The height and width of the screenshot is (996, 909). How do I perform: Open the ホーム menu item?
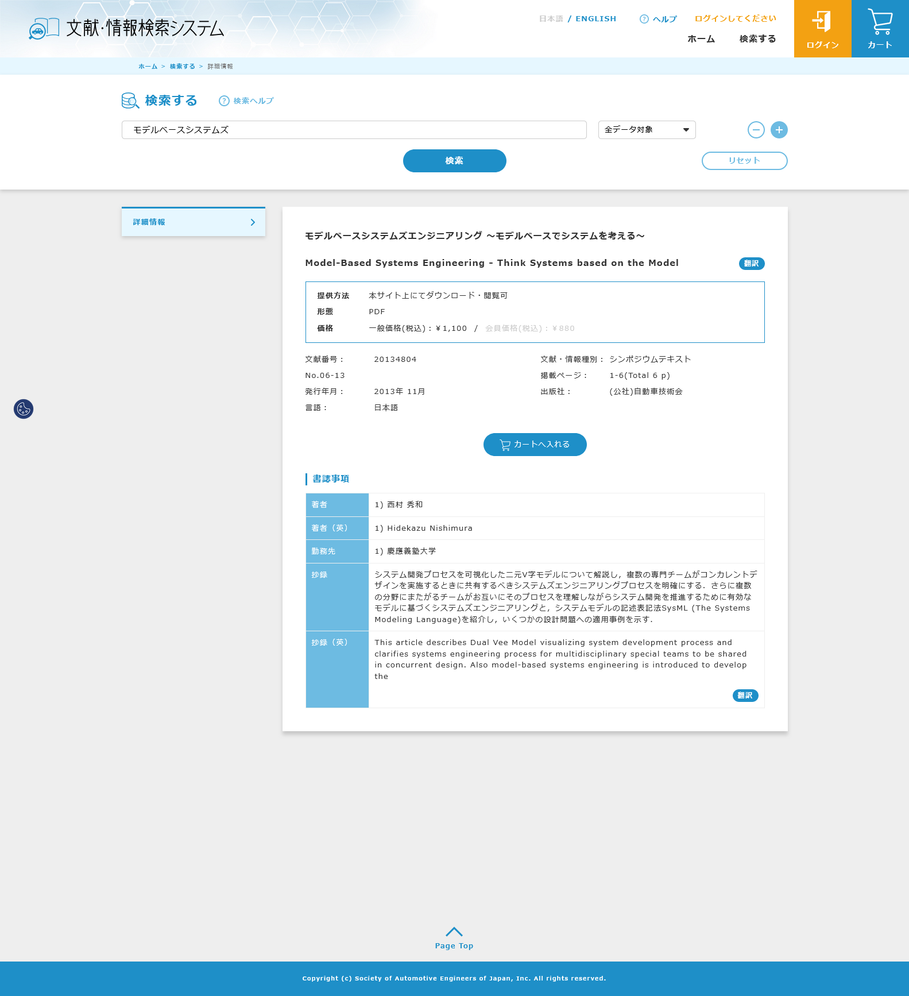point(701,39)
